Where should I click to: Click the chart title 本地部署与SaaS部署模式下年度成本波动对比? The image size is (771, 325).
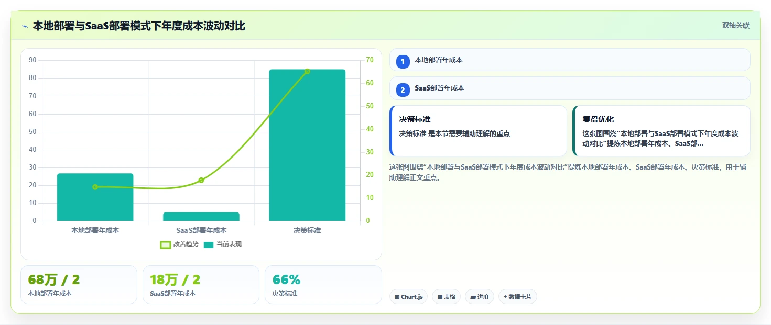click(x=139, y=26)
